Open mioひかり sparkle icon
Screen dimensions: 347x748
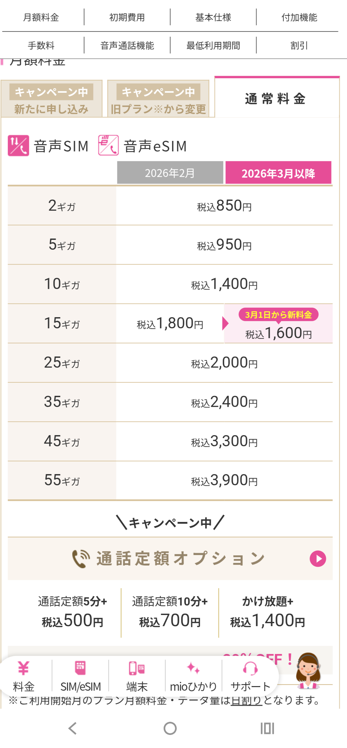193,668
